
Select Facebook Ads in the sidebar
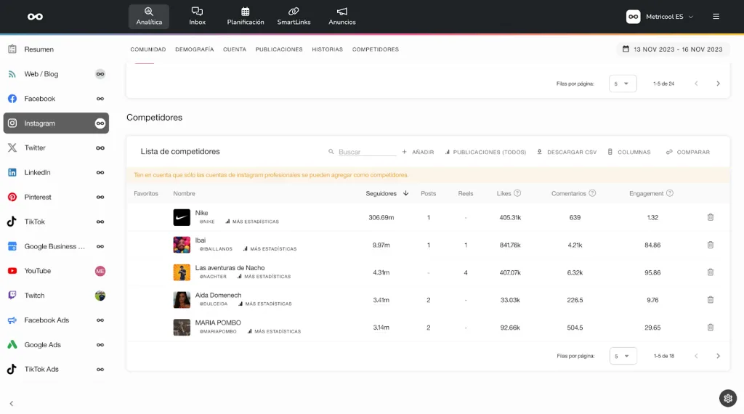tap(56, 320)
